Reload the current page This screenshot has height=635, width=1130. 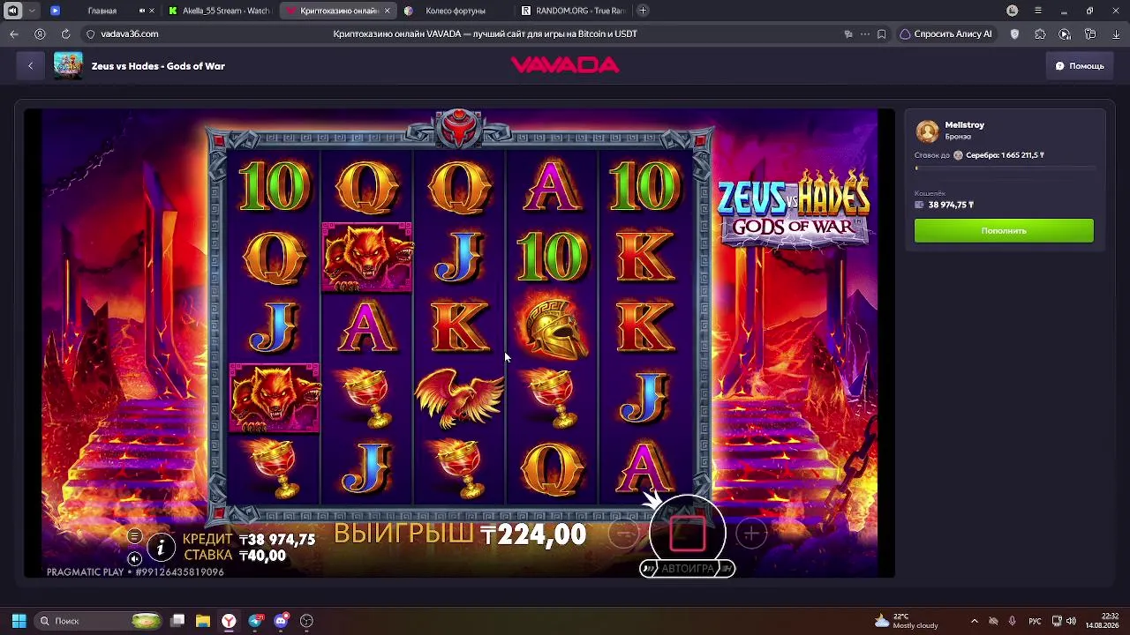coord(65,34)
